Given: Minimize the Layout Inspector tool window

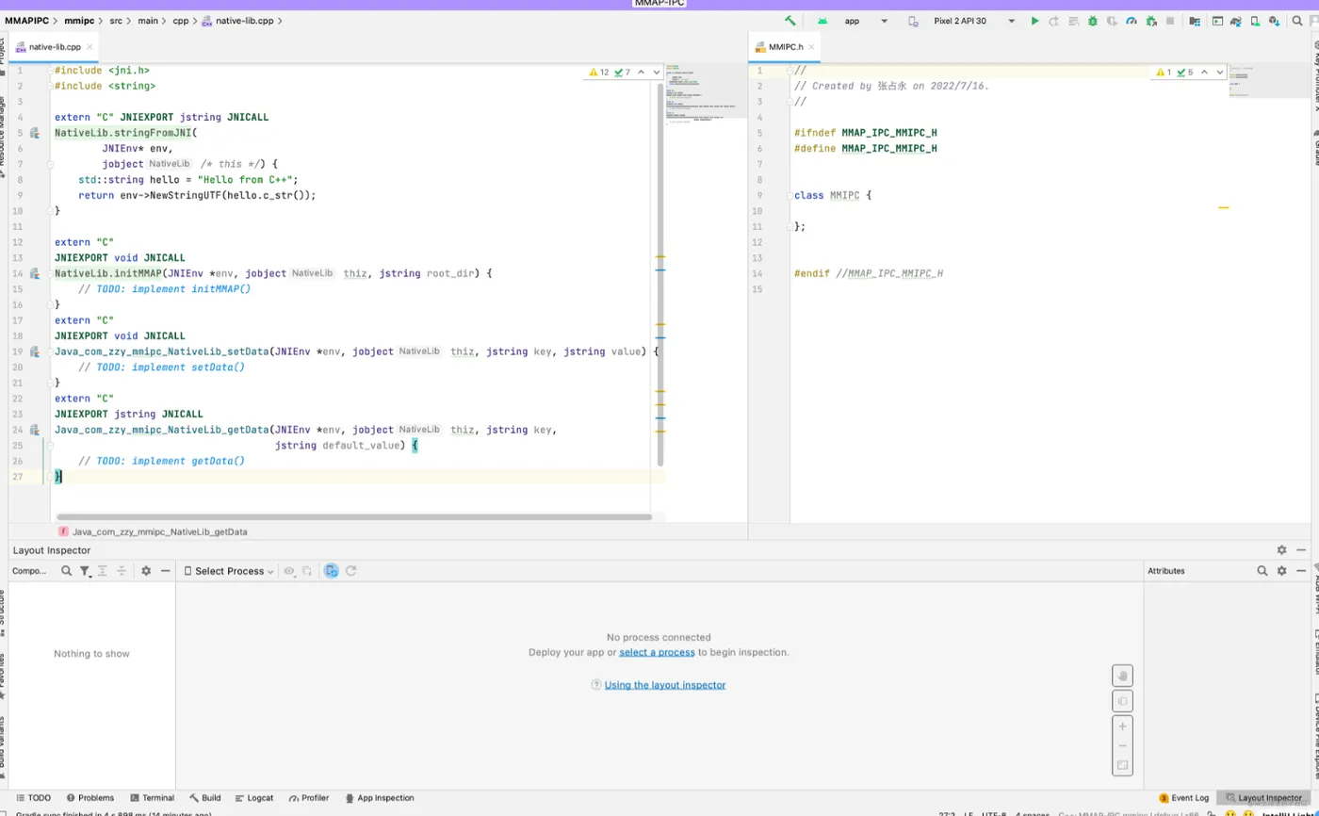Looking at the screenshot, I should (x=1301, y=550).
